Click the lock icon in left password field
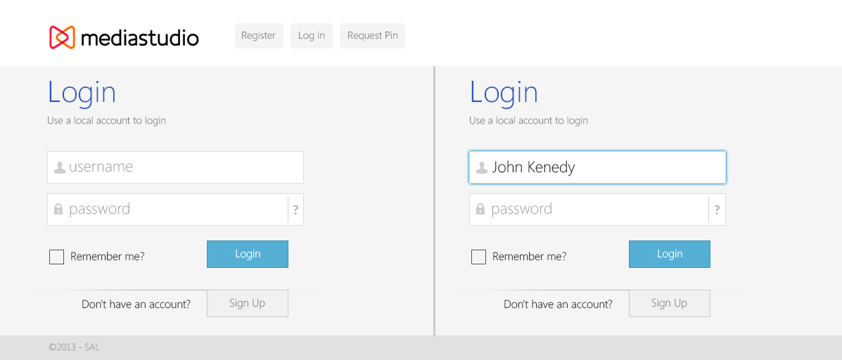 click(58, 210)
